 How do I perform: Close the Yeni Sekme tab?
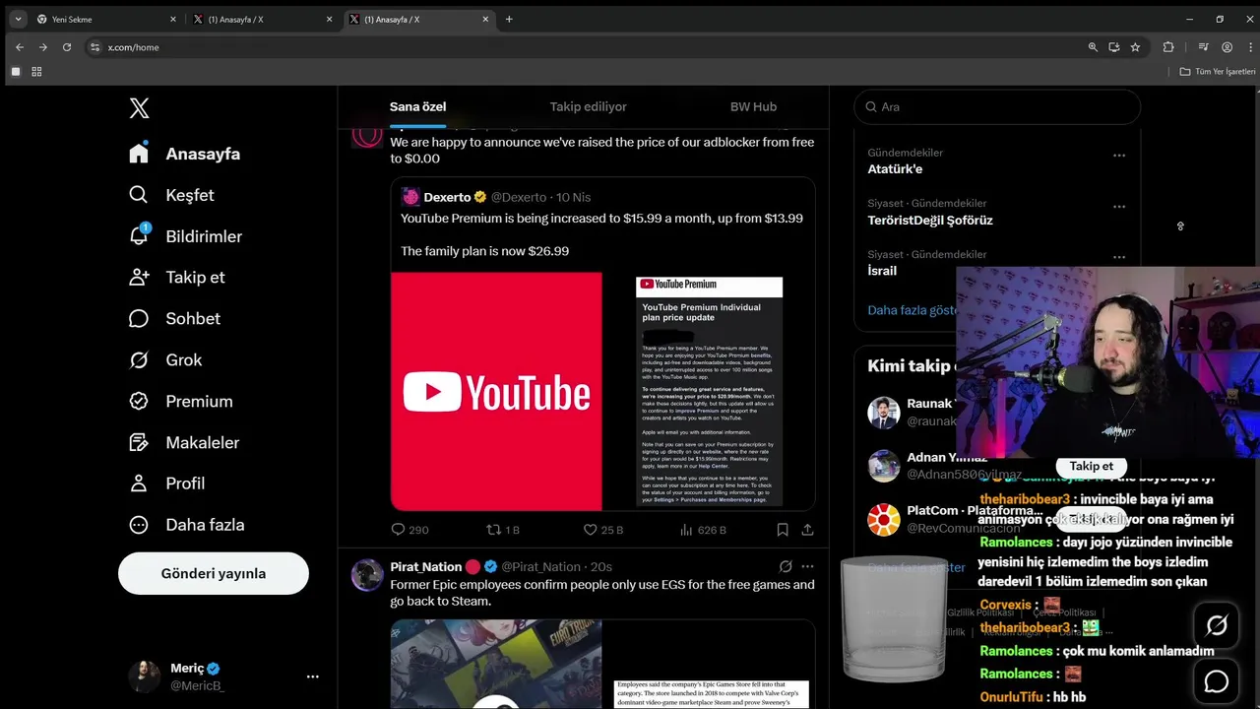pyautogui.click(x=173, y=19)
